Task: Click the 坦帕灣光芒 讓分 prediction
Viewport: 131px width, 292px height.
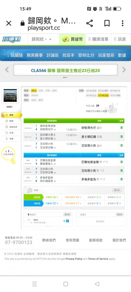Action: pyautogui.click(x=92, y=128)
